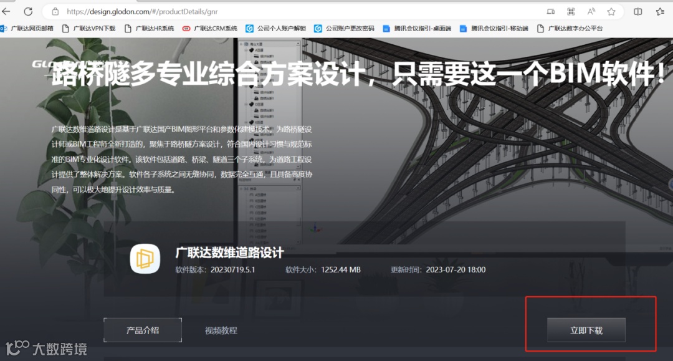Click the 立即下载 download button
Image resolution: width=673 pixels, height=361 pixels.
(586, 330)
